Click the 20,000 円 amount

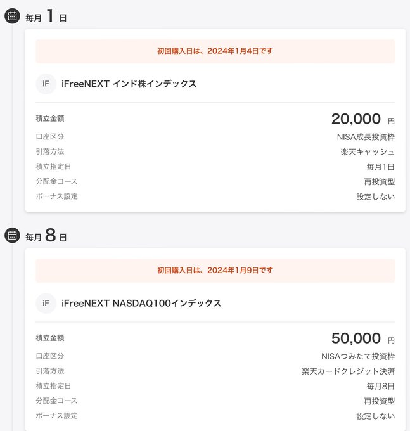363,119
